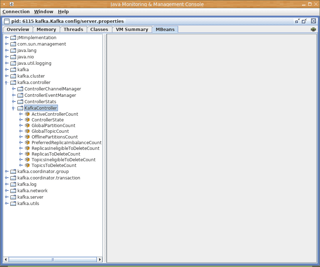Click the JMImplementation folder icon
The image size is (320, 267).
click(13, 38)
